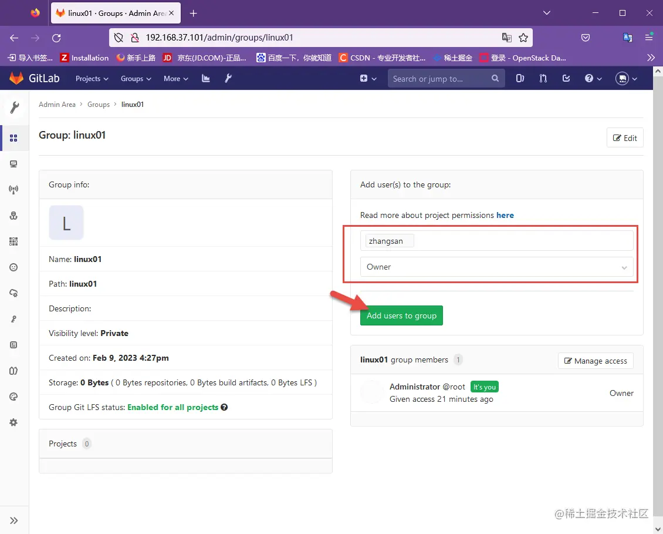Open the user avatar dropdown
Image resolution: width=663 pixels, height=534 pixels.
626,78
